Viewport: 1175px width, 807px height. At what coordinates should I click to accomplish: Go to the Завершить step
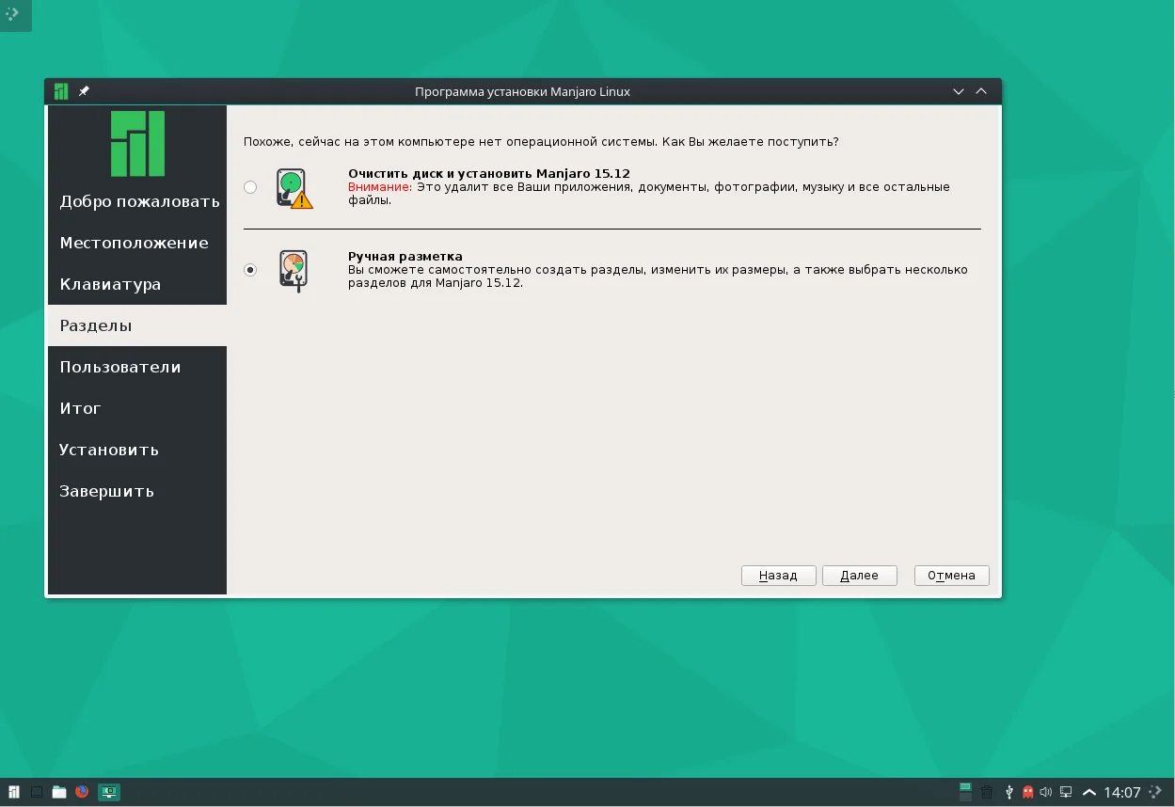point(137,491)
